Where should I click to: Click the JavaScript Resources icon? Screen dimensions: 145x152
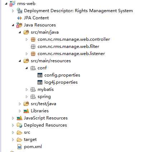point(19,118)
